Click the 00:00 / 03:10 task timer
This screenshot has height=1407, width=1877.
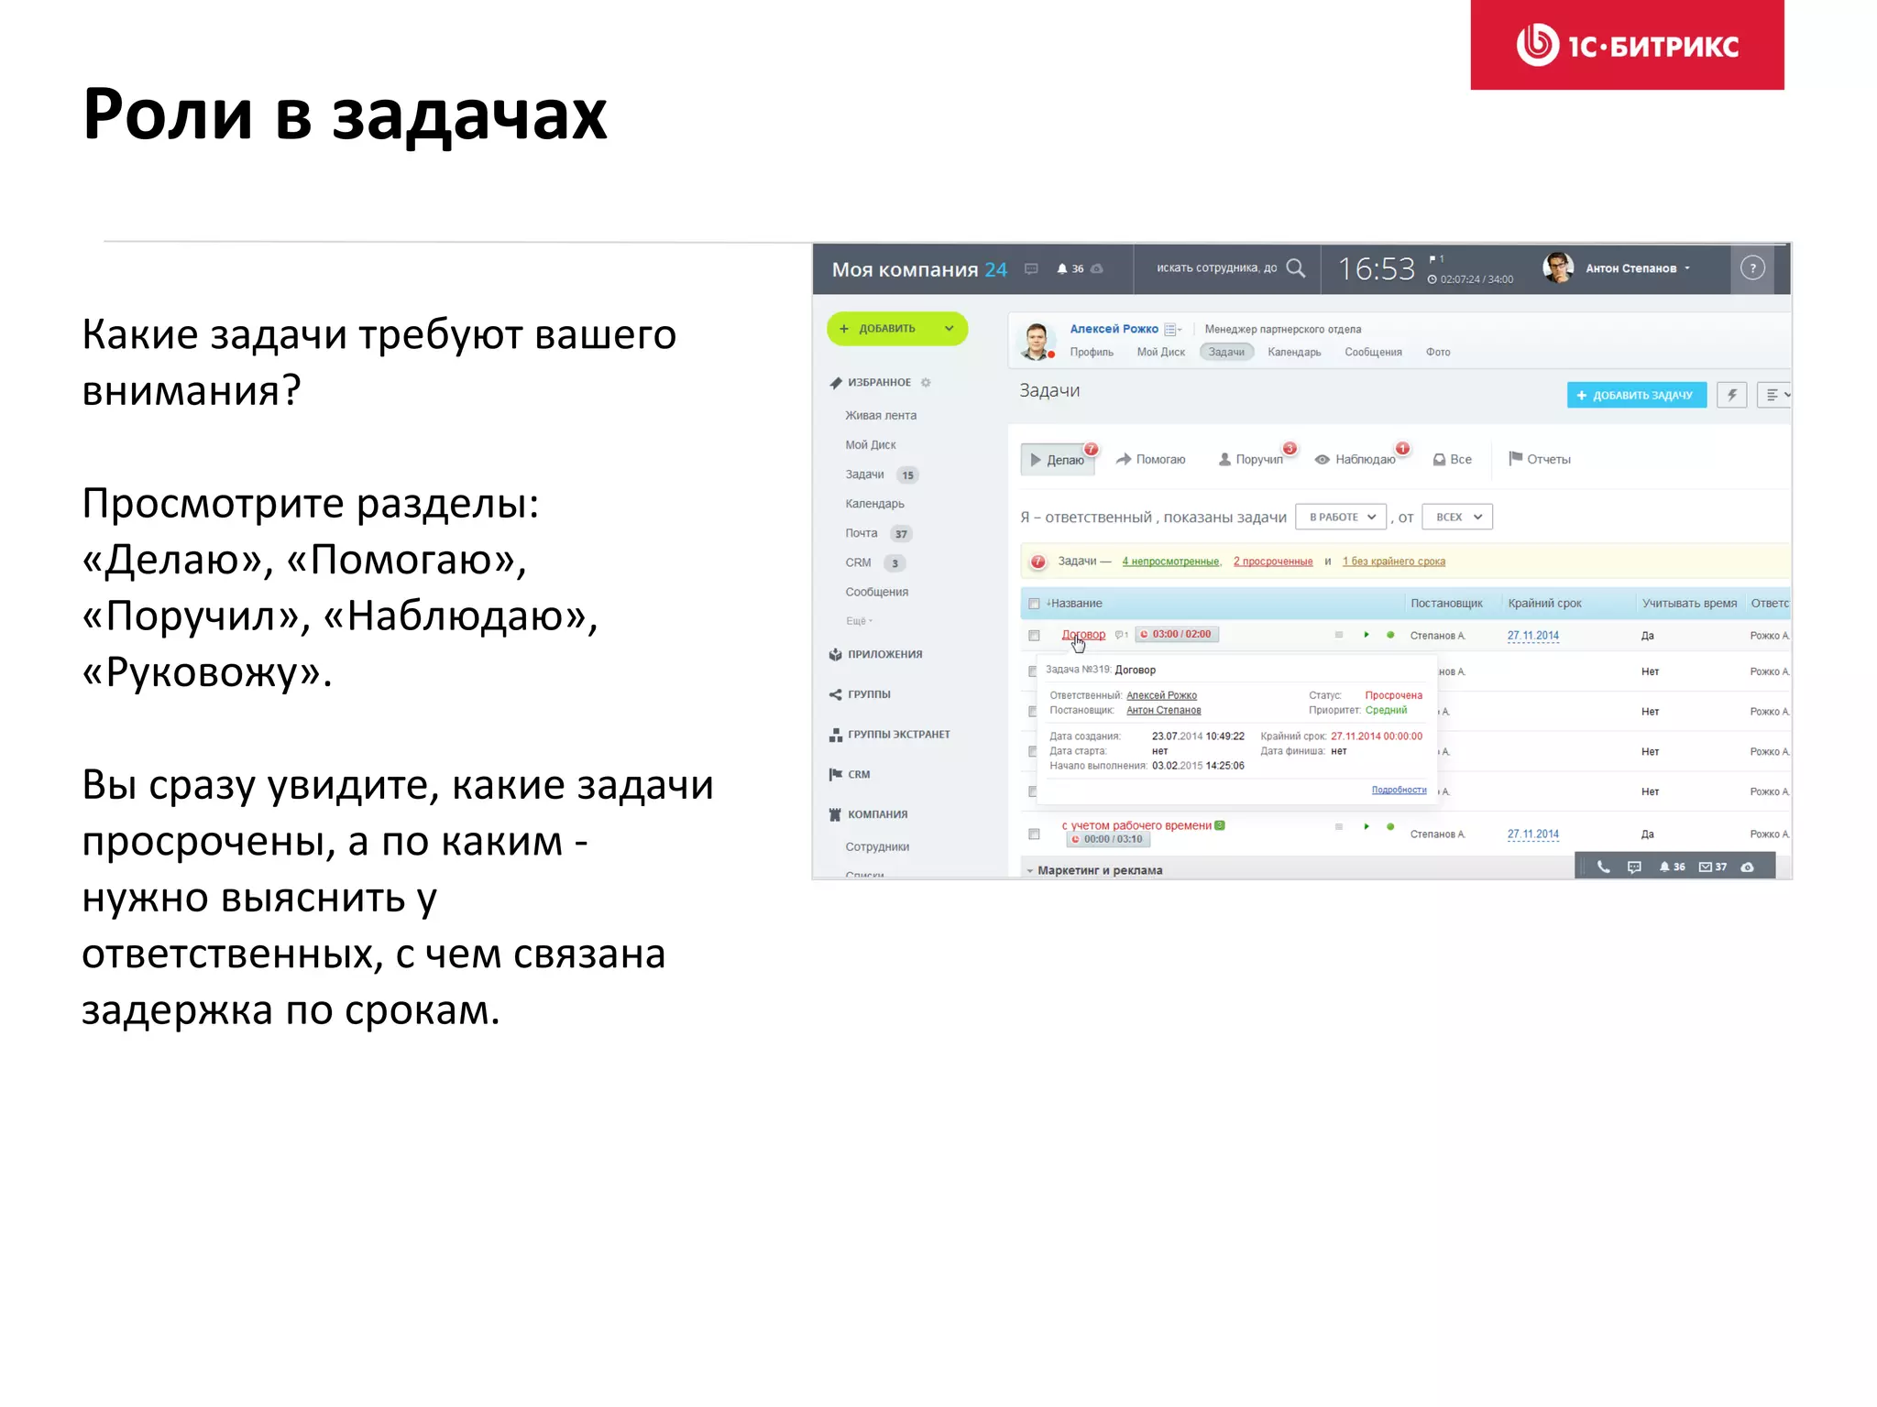1108,839
